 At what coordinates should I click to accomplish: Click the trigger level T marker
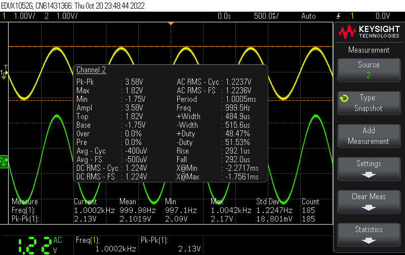[x=6, y=67]
